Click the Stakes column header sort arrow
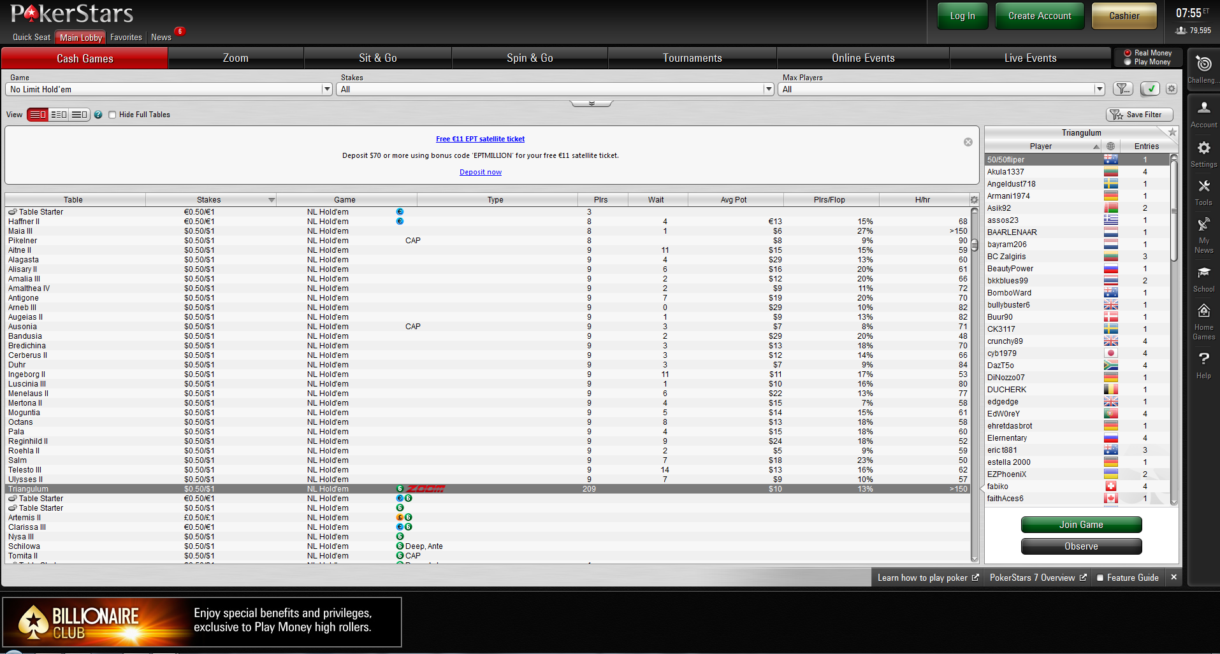The height and width of the screenshot is (654, 1220). 272,200
